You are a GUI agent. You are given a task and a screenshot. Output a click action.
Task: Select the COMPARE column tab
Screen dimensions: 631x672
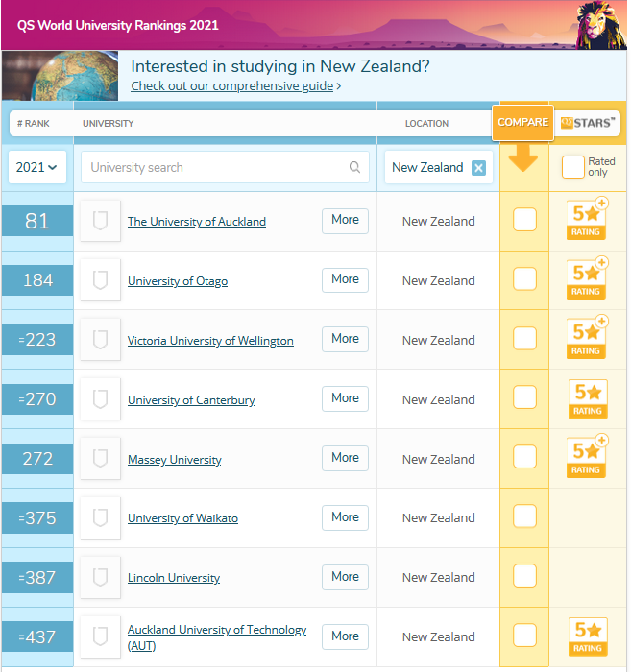[x=523, y=123]
